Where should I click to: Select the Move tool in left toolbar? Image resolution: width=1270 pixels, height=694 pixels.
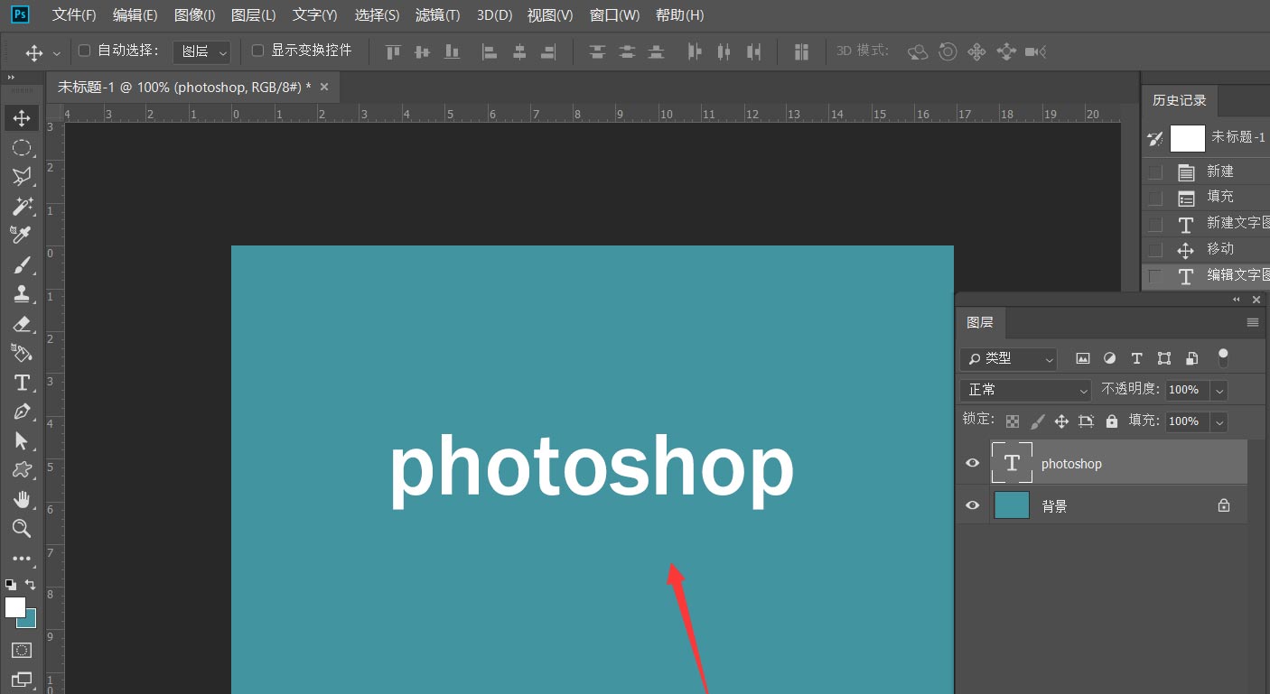pos(22,117)
